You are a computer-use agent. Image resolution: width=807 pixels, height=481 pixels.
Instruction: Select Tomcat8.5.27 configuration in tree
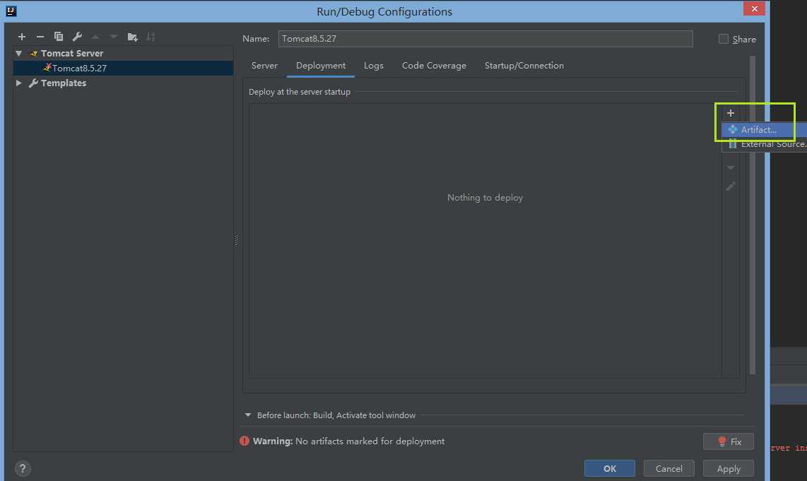click(123, 68)
